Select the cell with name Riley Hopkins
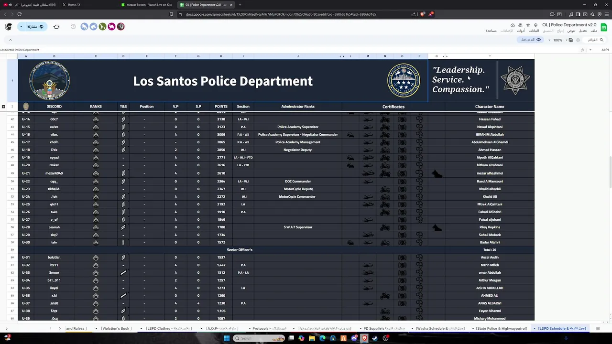The width and height of the screenshot is (612, 344). coord(490,227)
